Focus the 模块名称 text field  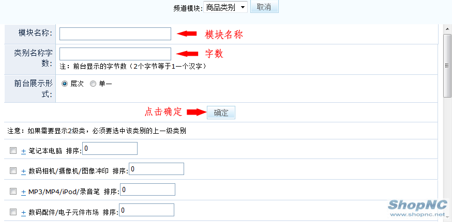coord(115,34)
